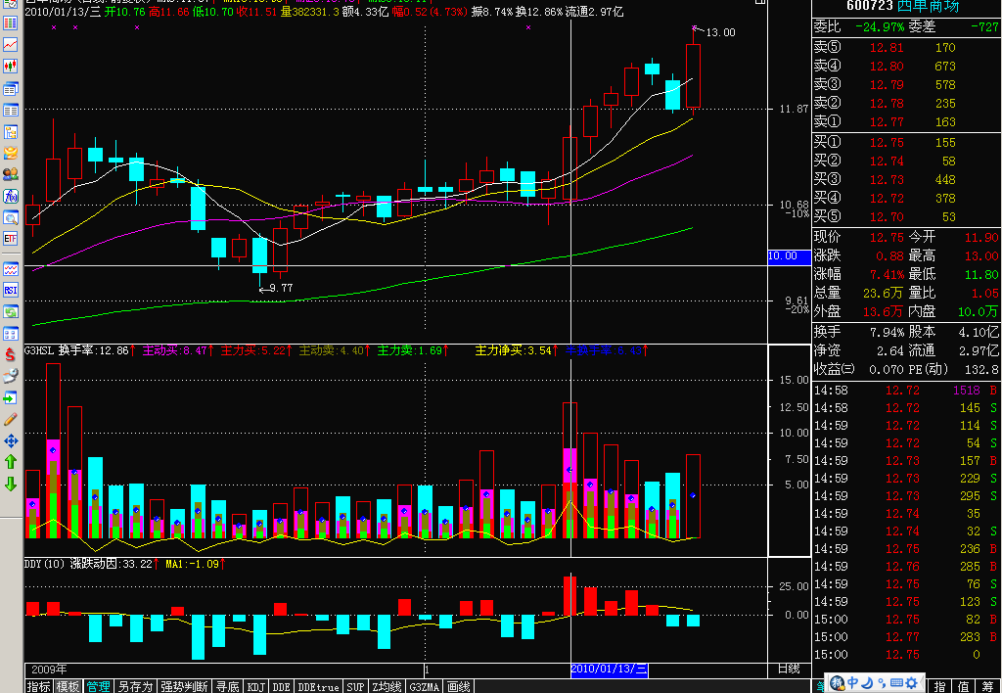This screenshot has width=1002, height=693.
Task: Click the highlighted 2010/01/13 date marker
Action: click(609, 670)
